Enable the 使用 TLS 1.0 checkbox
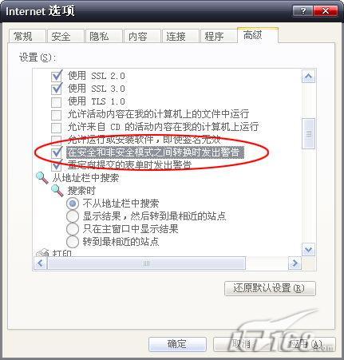 click(56, 101)
